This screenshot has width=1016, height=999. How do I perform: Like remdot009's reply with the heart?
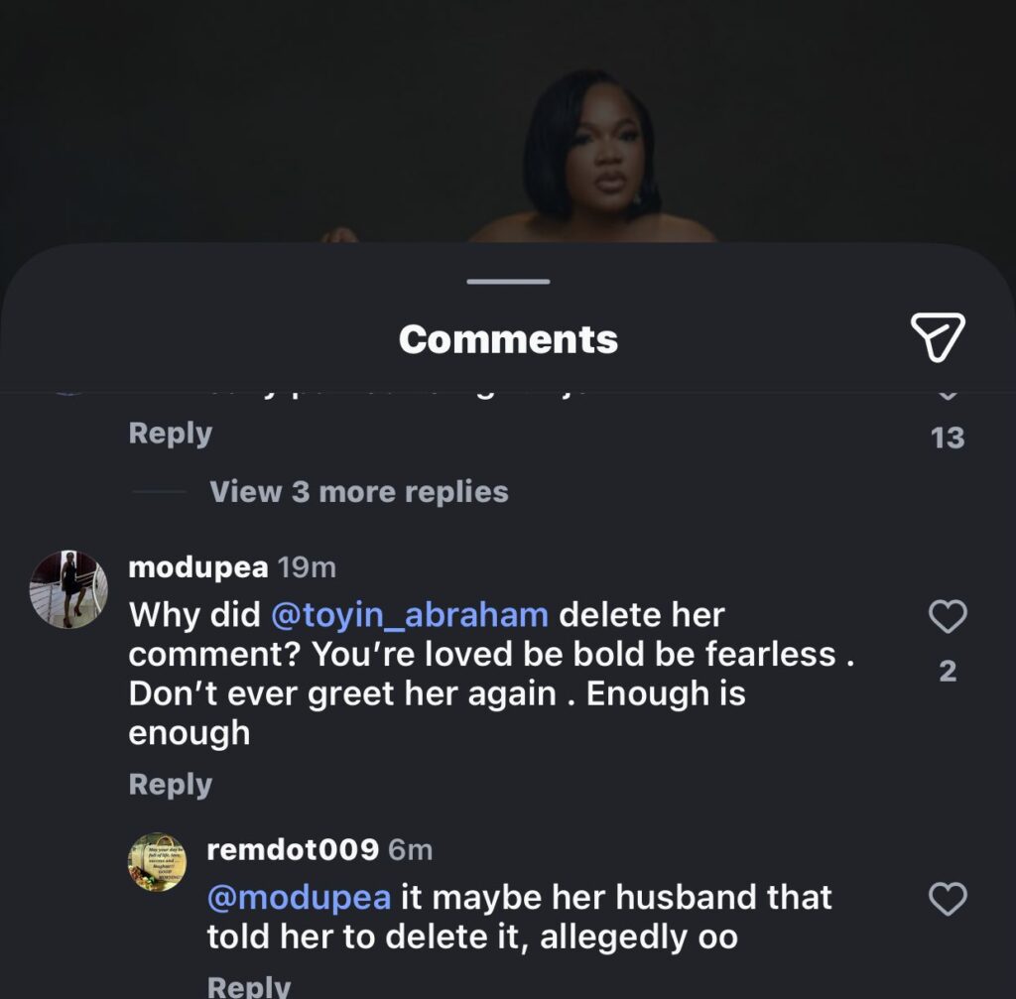(947, 900)
